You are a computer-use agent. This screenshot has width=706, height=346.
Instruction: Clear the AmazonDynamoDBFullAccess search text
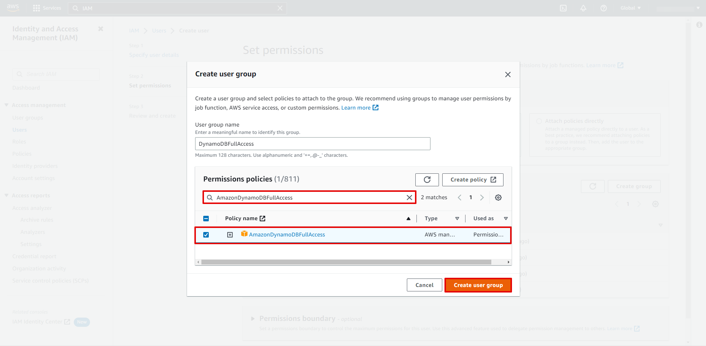(409, 197)
